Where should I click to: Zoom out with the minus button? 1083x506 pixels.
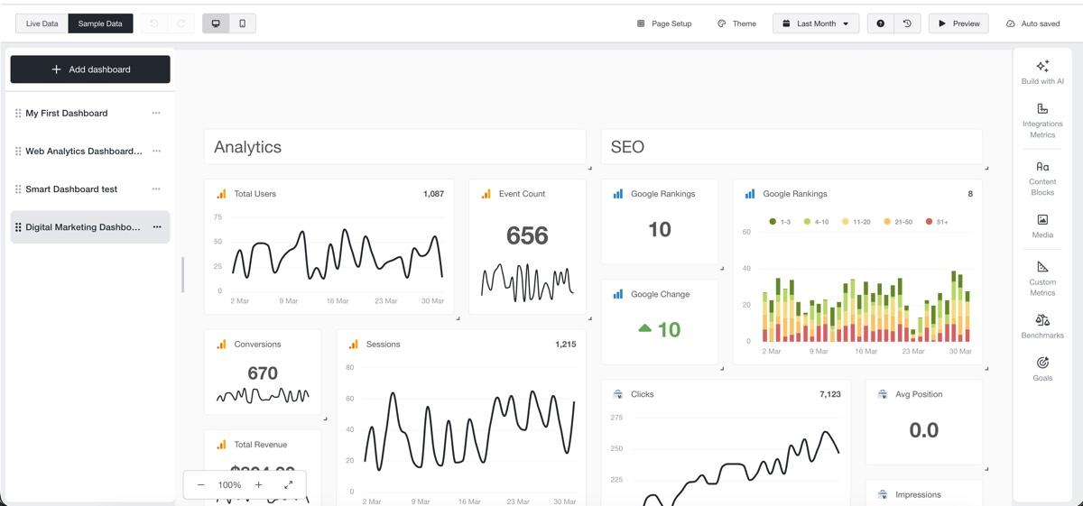tap(200, 484)
